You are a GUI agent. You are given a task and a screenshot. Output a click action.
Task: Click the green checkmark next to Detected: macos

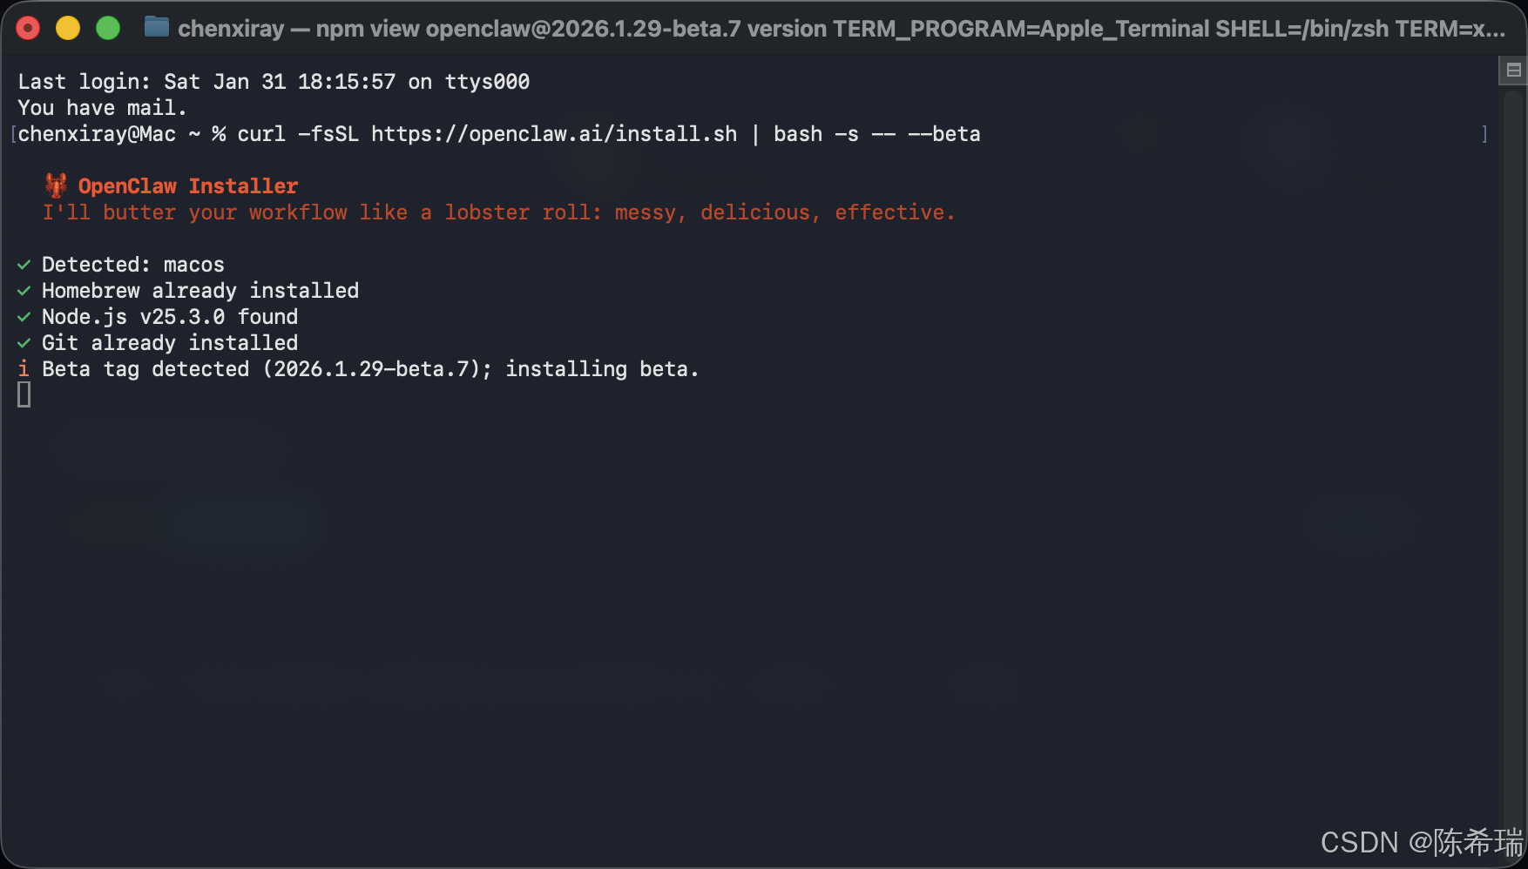click(24, 265)
